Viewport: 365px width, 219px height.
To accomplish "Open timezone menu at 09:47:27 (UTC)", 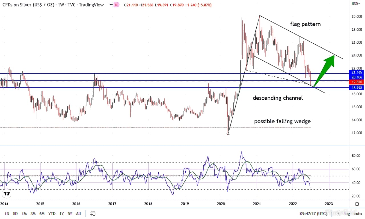I will click(x=313, y=213).
